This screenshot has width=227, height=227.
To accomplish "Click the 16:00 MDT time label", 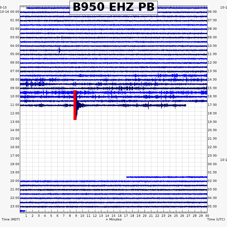I will point(15,147).
